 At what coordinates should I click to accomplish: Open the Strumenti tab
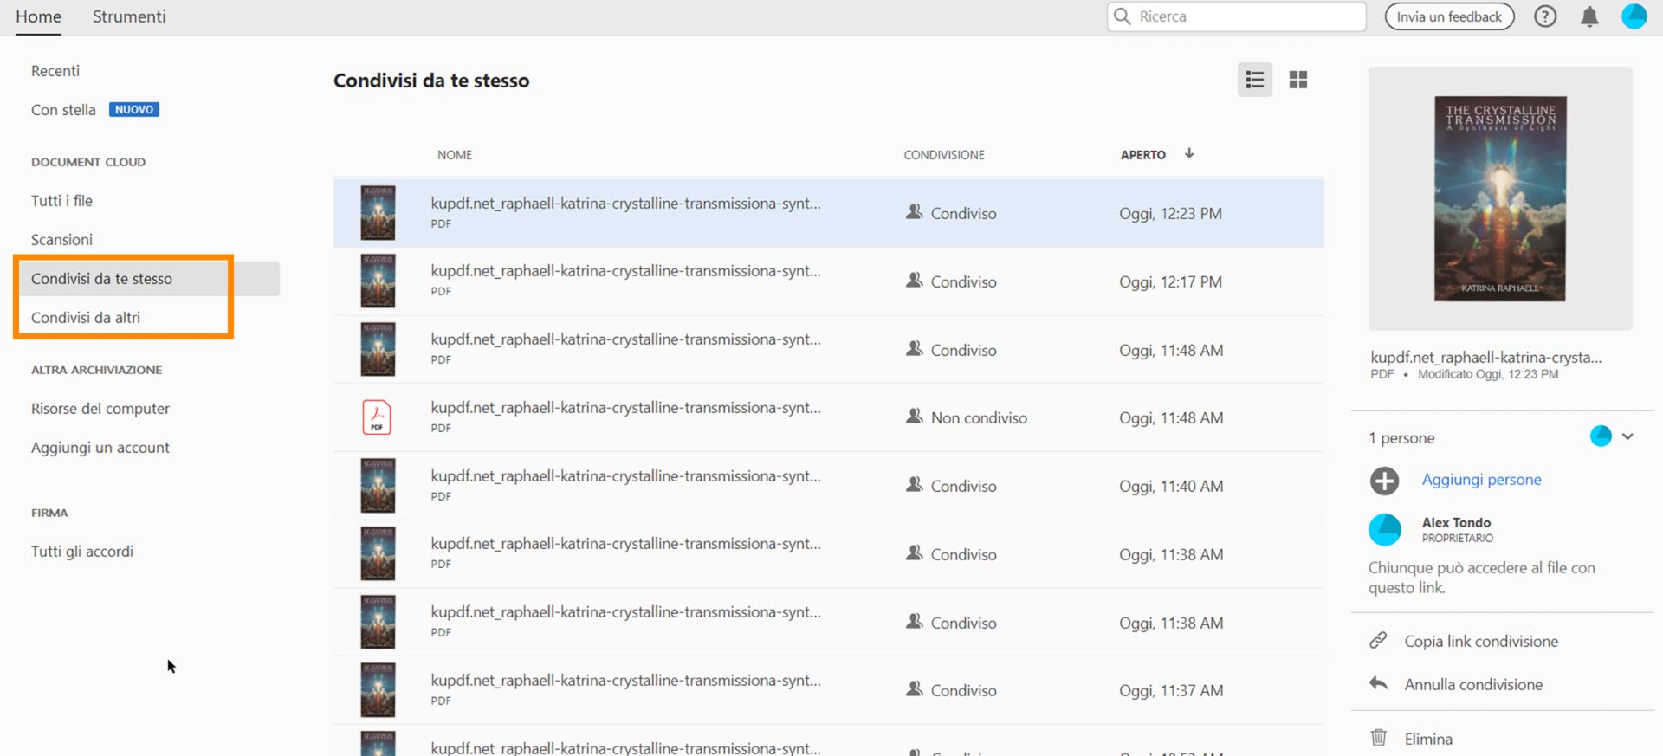coord(129,16)
